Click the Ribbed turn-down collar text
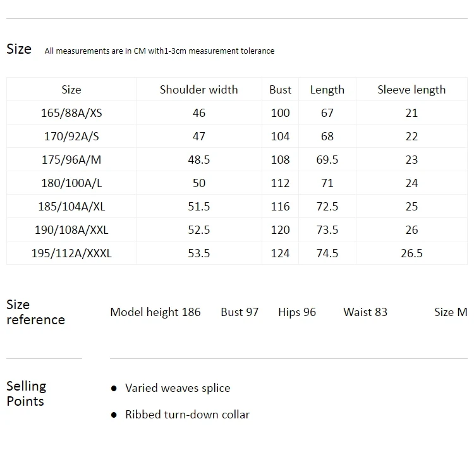The image size is (474, 450). (x=188, y=415)
